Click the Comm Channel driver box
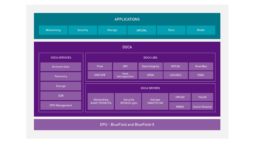The height and width of the screenshot is (143, 254). (x=202, y=107)
